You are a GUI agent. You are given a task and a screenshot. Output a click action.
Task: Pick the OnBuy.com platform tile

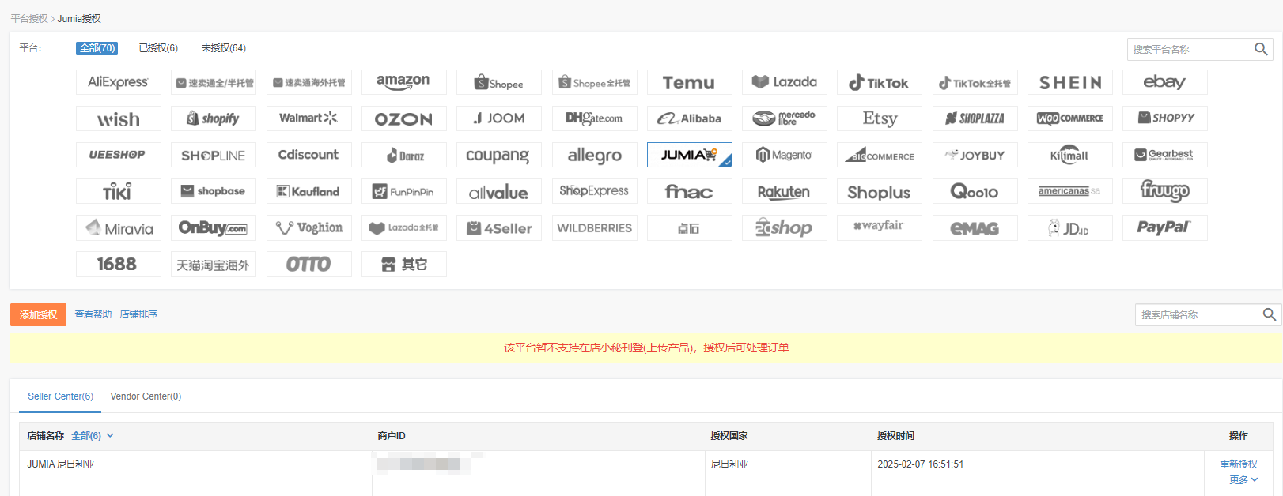[214, 227]
